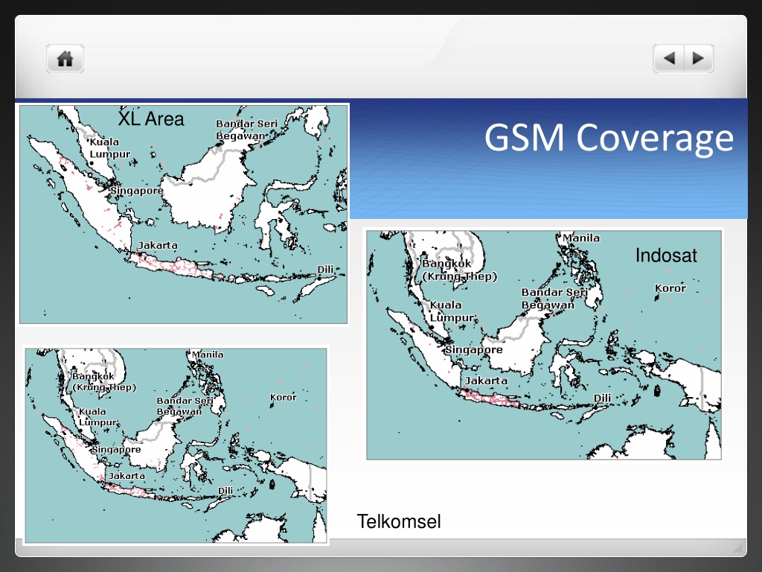
Task: Click 'Koror' label on Telkomsel map
Action: [x=284, y=397]
